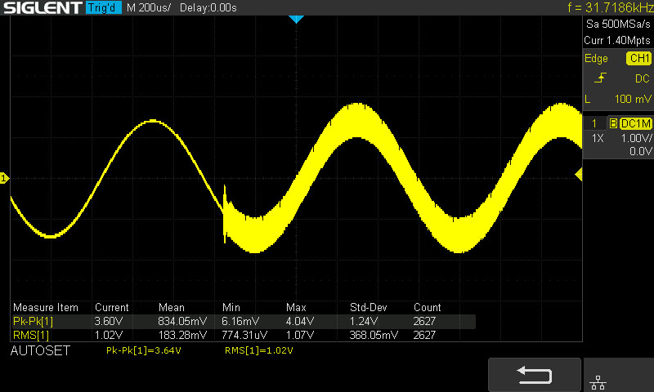Screen dimensions: 654x392
Task: Click the DC trigger coupling label
Action: [643, 78]
